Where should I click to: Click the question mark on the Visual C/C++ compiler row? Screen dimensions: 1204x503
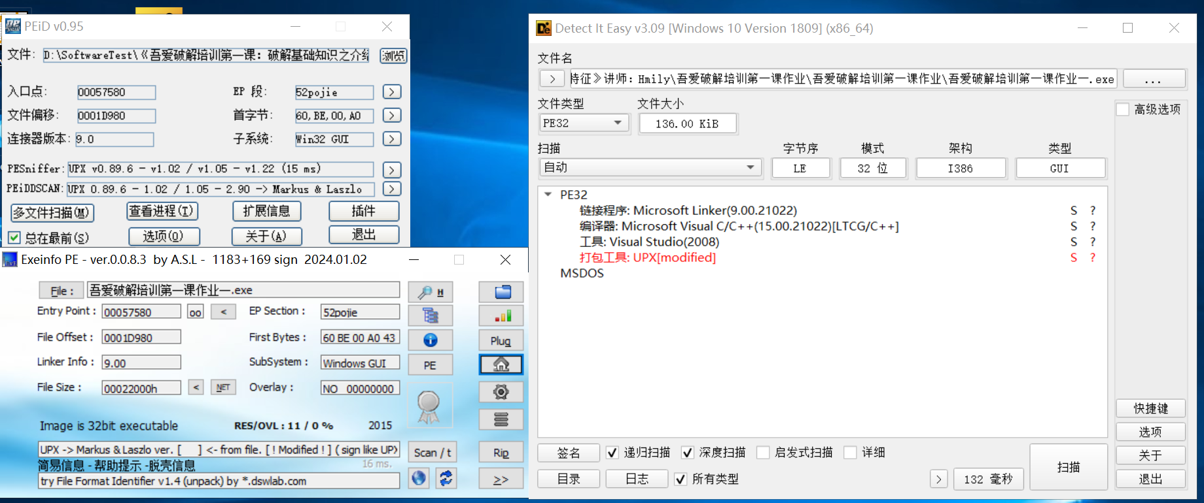pyautogui.click(x=1092, y=226)
